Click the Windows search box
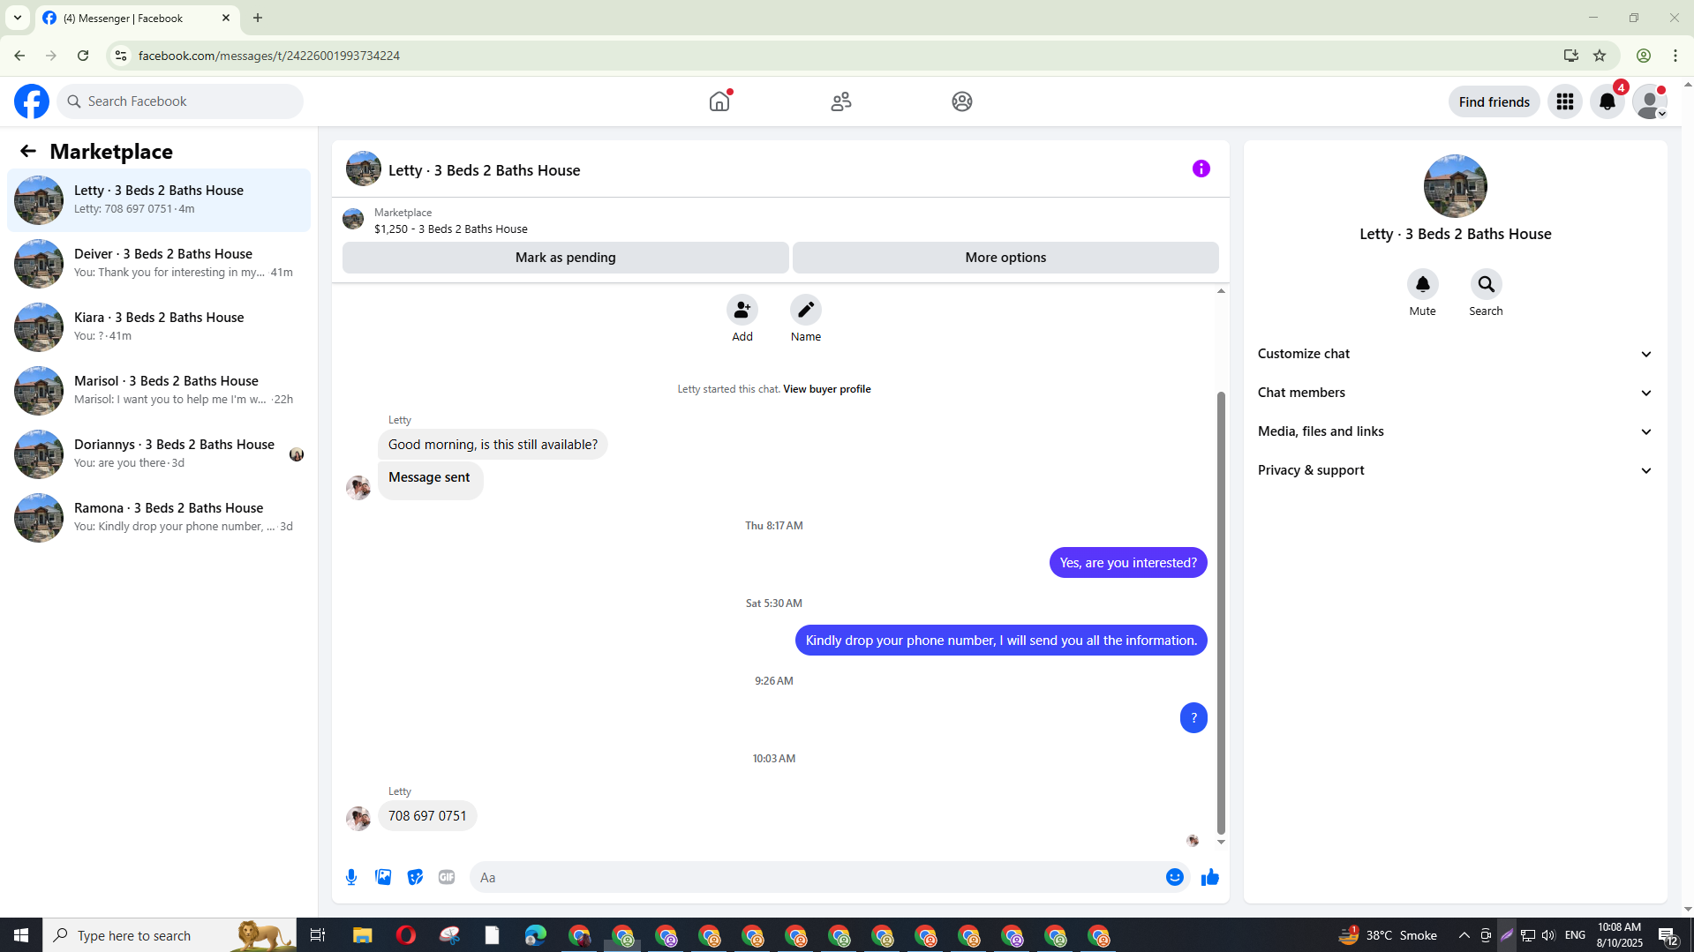 tap(169, 935)
